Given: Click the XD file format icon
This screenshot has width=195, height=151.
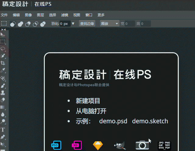Looking at the screenshot, I should coord(77,145).
